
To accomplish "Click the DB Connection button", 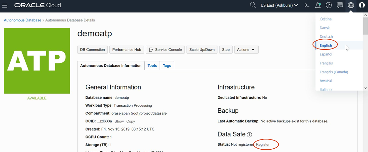I will 92,50.
